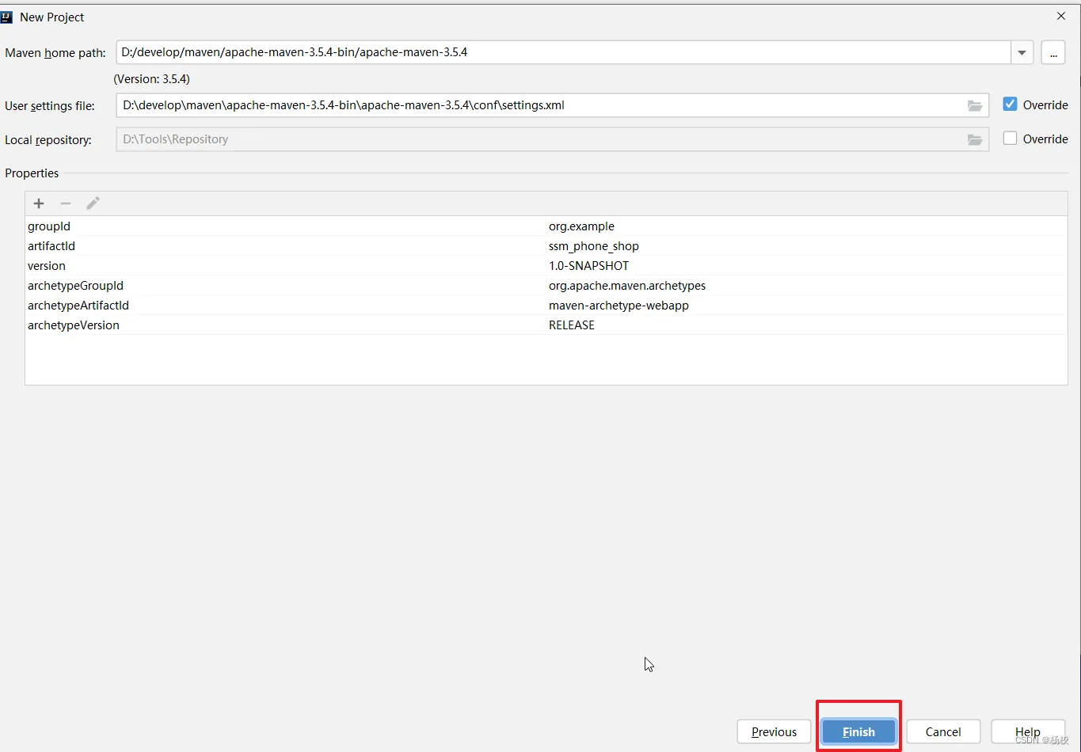Click folder icon in User settings file field

(x=975, y=105)
